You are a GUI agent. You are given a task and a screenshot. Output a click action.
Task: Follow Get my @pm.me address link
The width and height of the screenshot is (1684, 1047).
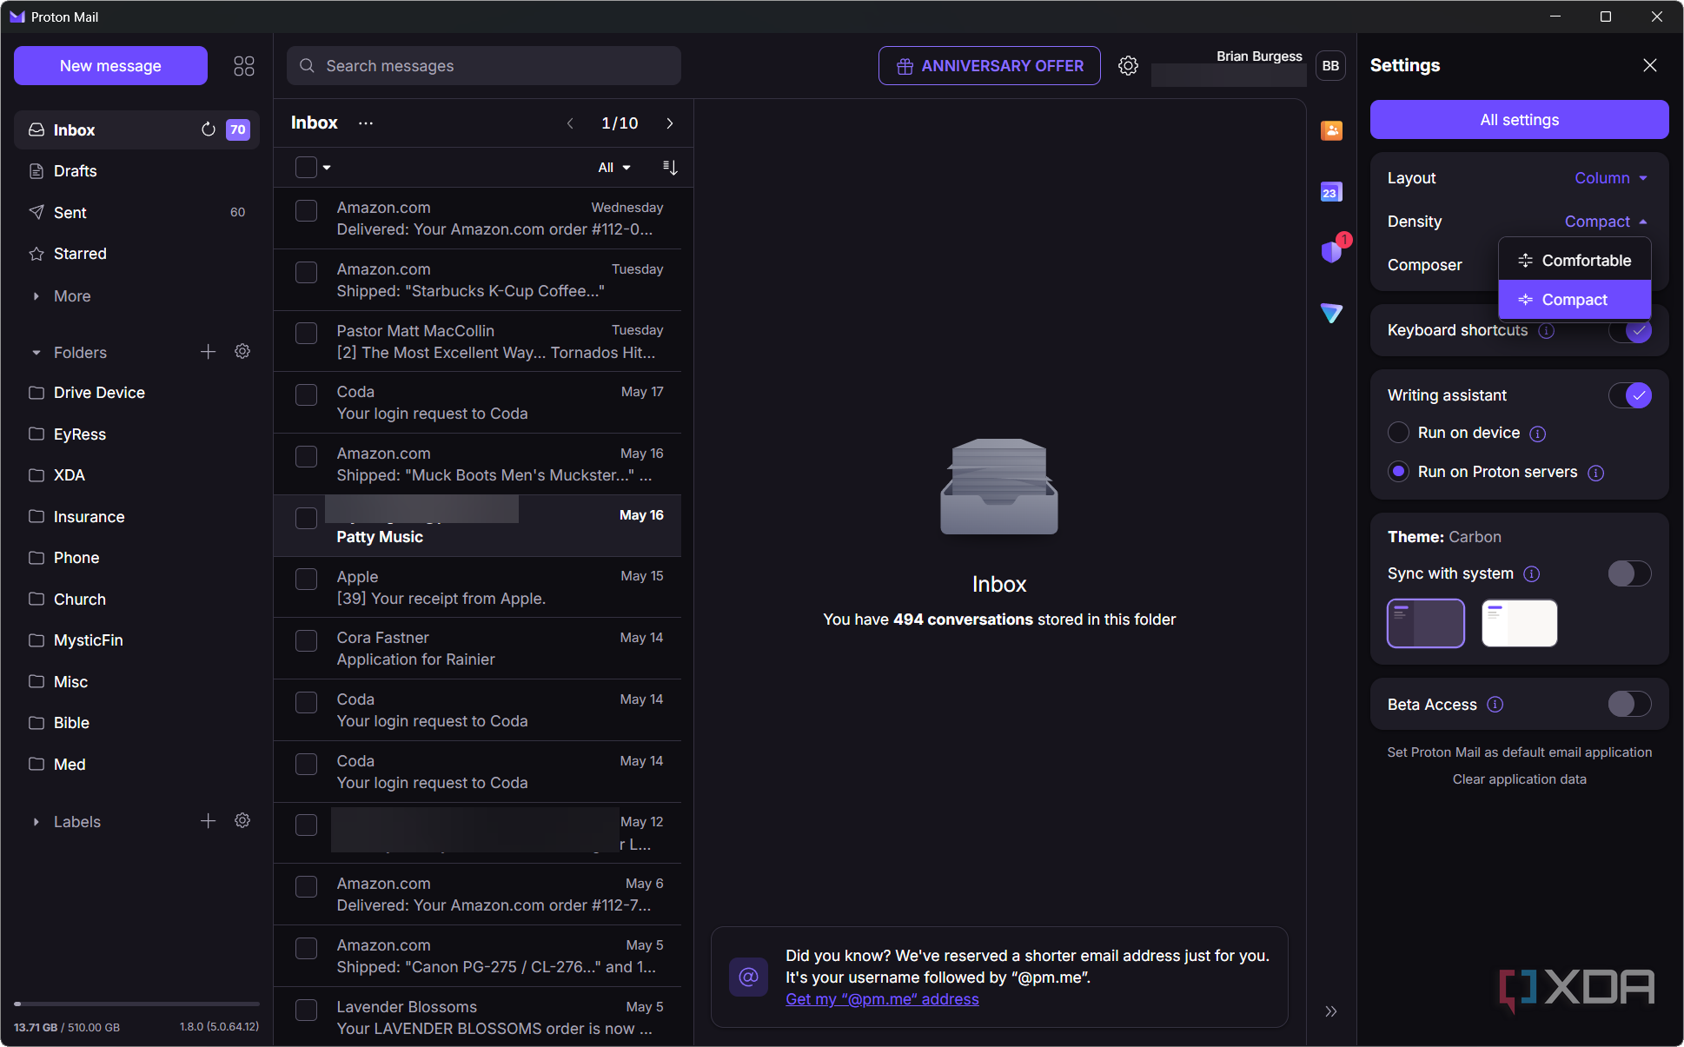click(882, 999)
